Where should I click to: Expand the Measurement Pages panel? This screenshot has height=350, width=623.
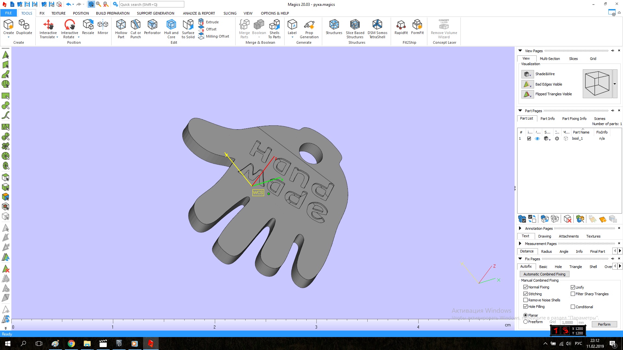[520, 244]
